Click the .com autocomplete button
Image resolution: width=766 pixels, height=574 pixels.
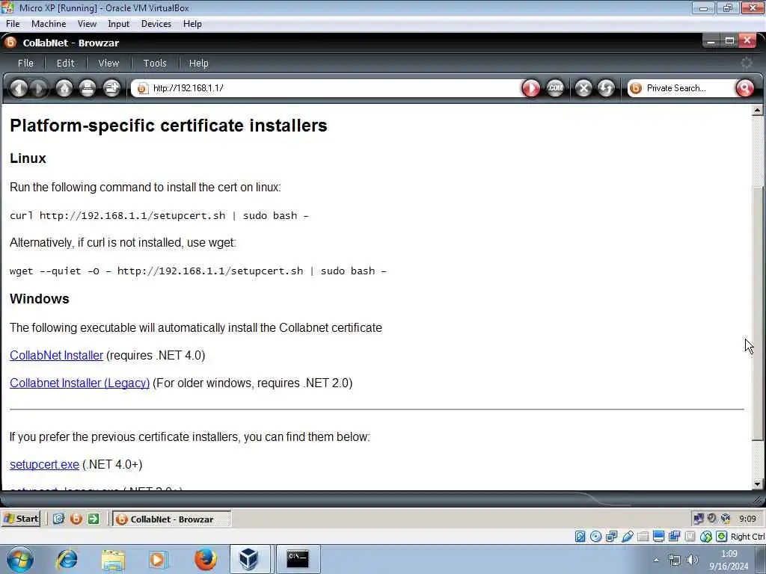[556, 88]
